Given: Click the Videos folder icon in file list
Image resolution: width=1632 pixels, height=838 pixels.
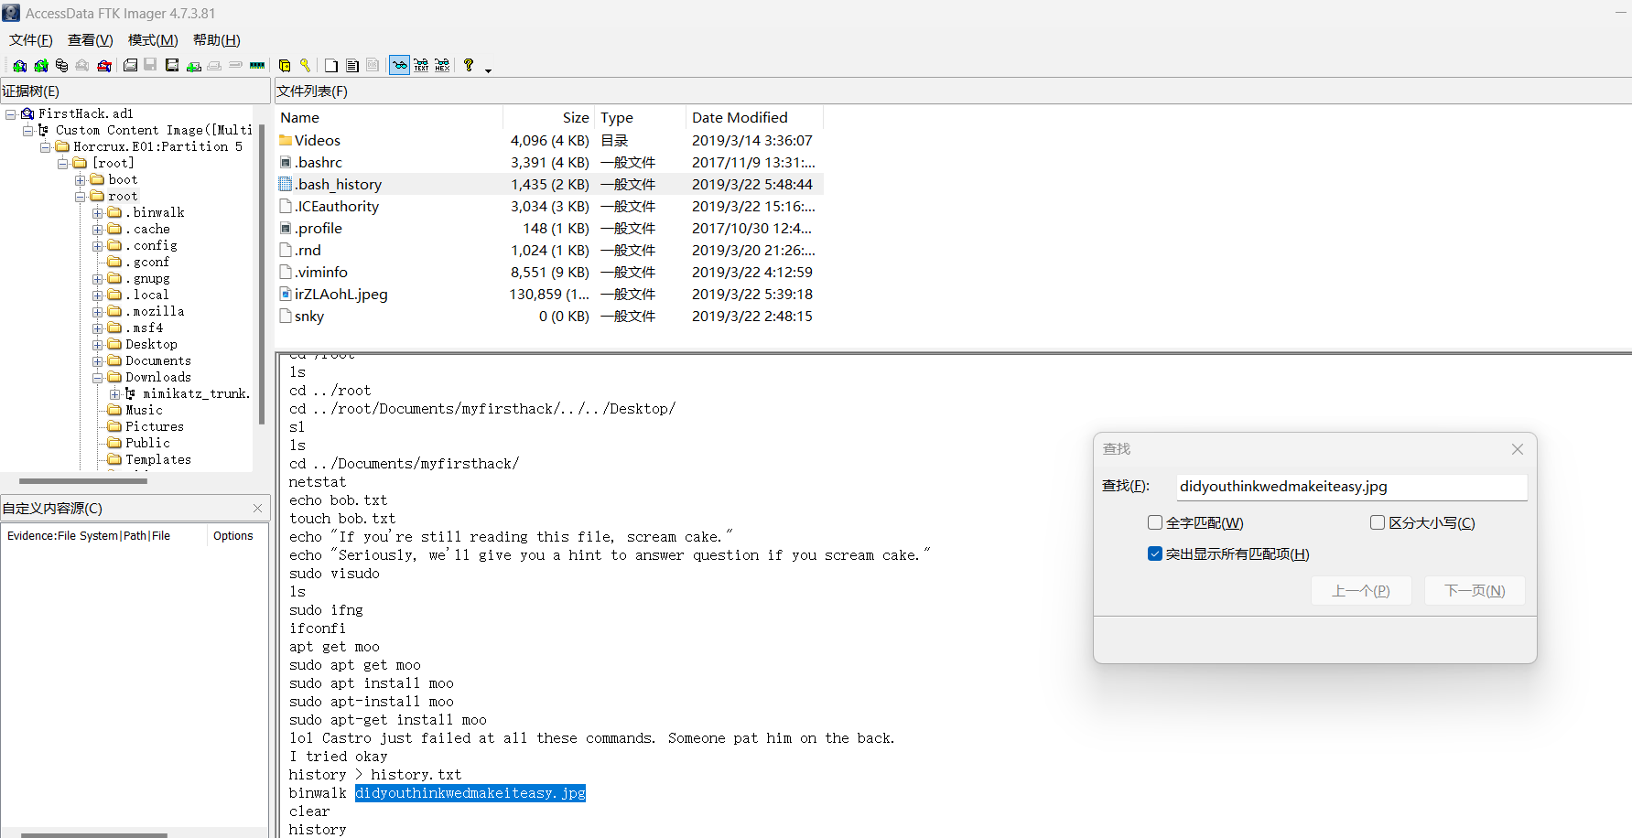Looking at the screenshot, I should click(286, 140).
